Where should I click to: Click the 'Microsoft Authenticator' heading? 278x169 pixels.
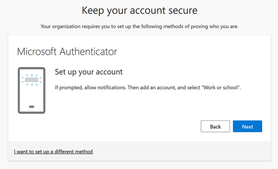point(67,52)
